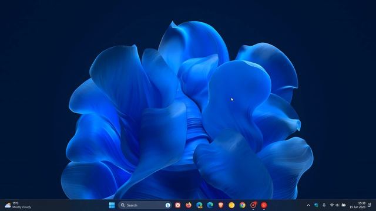376x211 pixels.
Task: Open the red circular app at taskbar end
Action: pyautogui.click(x=264, y=205)
